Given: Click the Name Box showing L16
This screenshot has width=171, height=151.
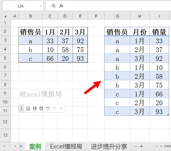Looking at the screenshot, I should 20,6.
